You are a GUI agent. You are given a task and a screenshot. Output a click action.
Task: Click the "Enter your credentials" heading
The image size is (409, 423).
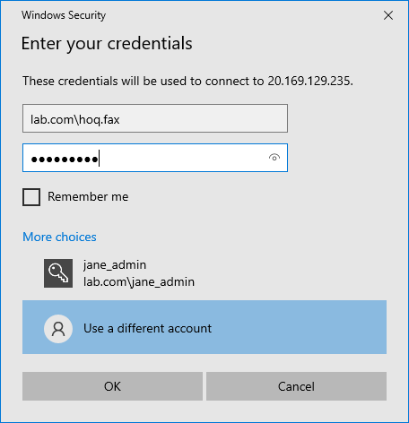(107, 44)
